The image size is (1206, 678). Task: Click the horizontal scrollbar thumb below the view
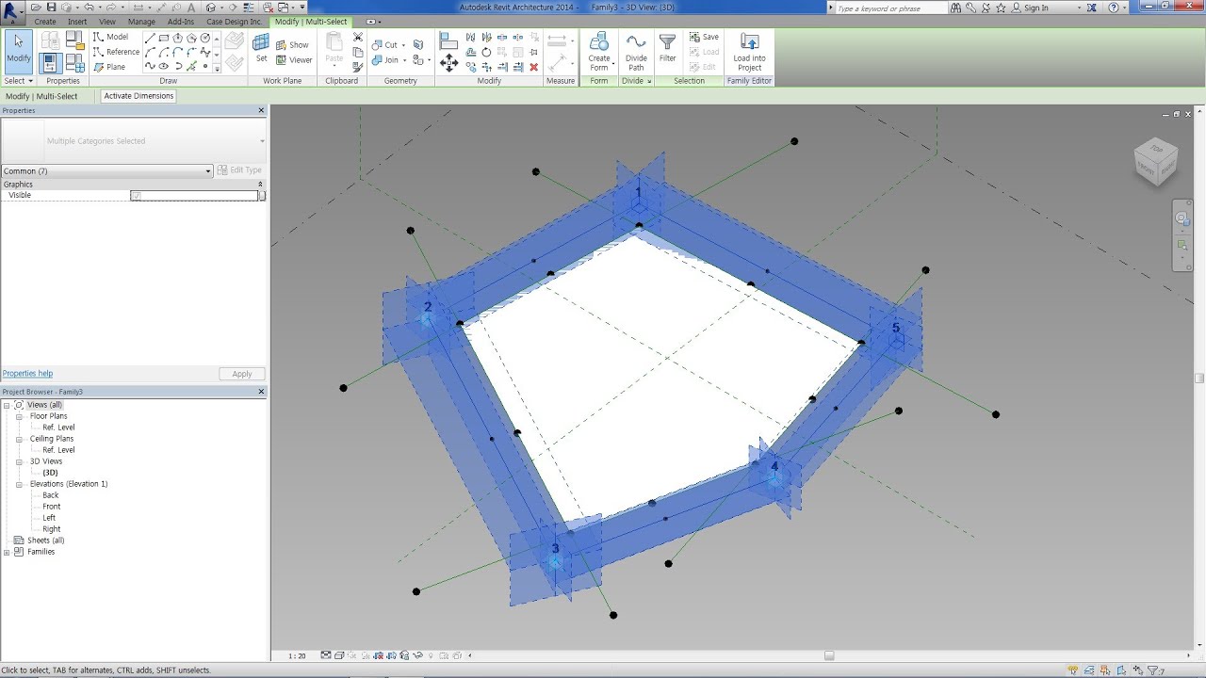coord(829,655)
